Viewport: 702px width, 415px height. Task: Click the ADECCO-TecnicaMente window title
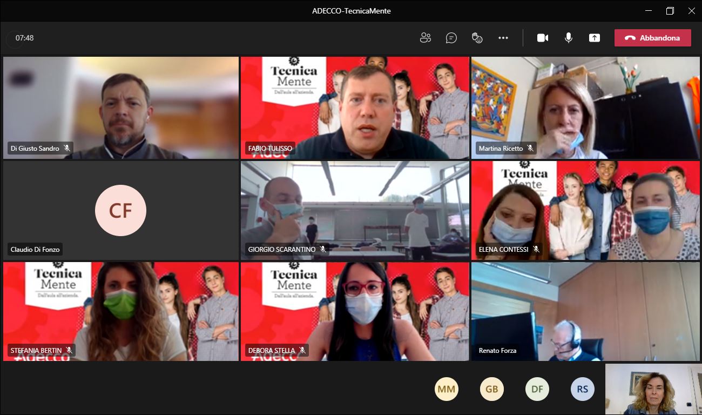click(x=352, y=11)
